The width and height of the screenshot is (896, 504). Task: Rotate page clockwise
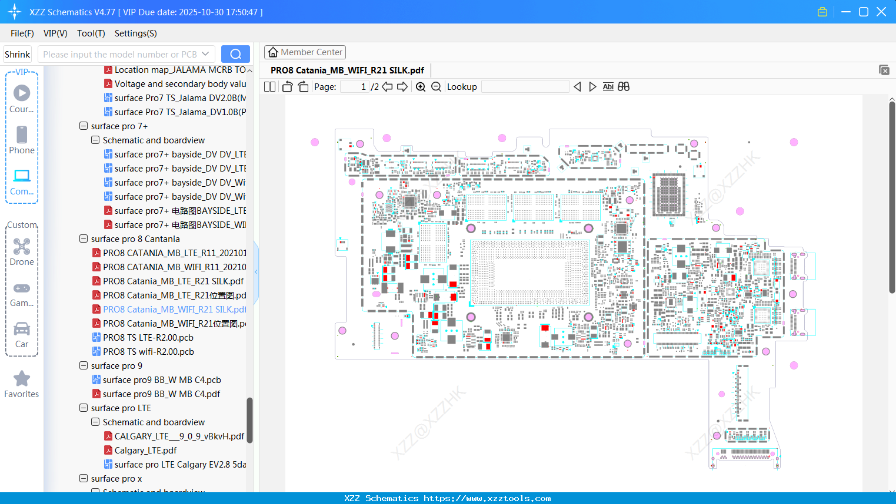(x=303, y=87)
